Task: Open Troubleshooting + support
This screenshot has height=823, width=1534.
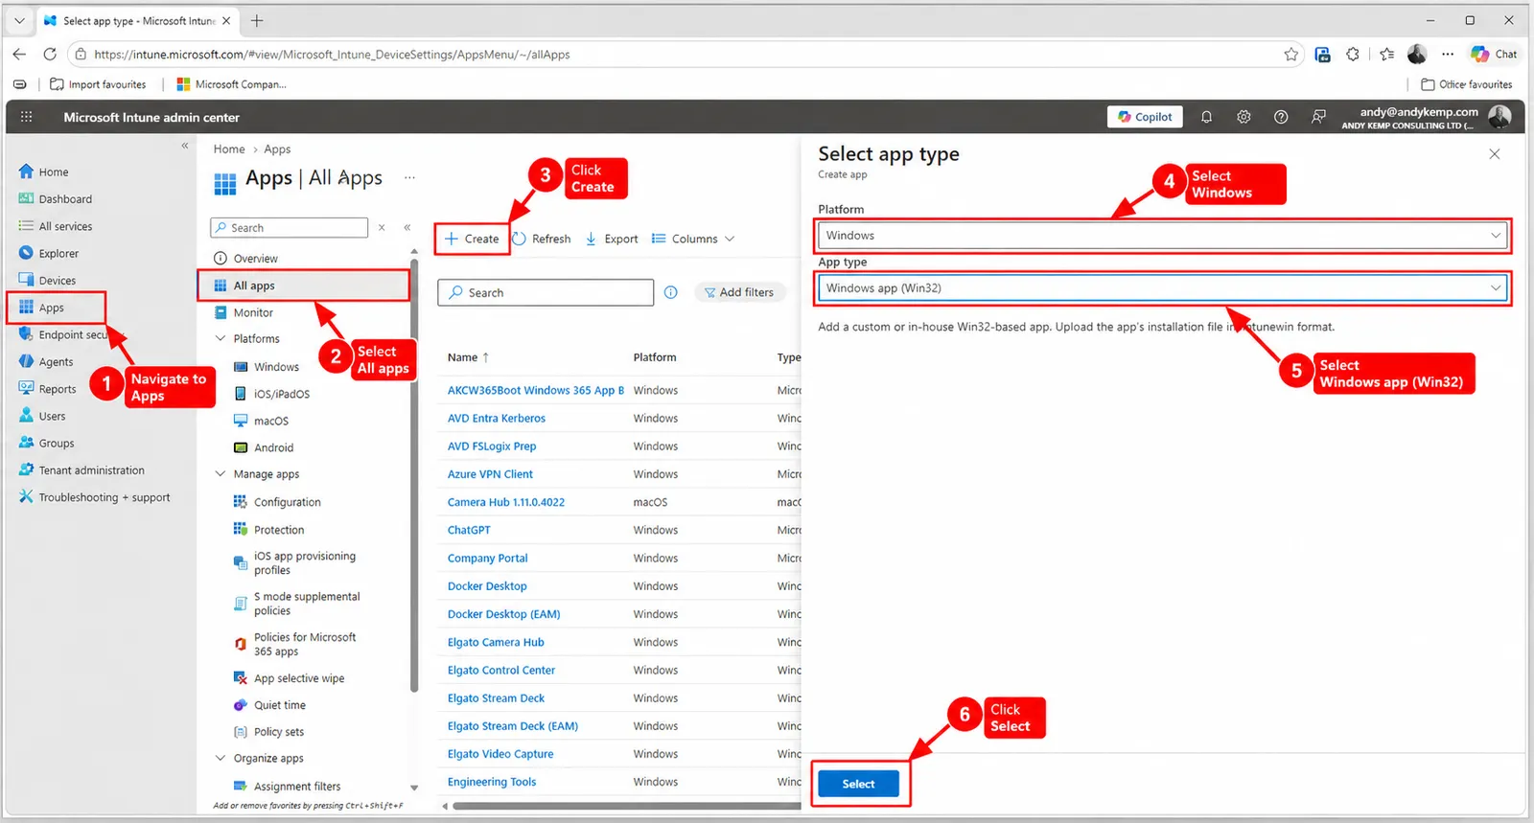Action: coord(104,497)
